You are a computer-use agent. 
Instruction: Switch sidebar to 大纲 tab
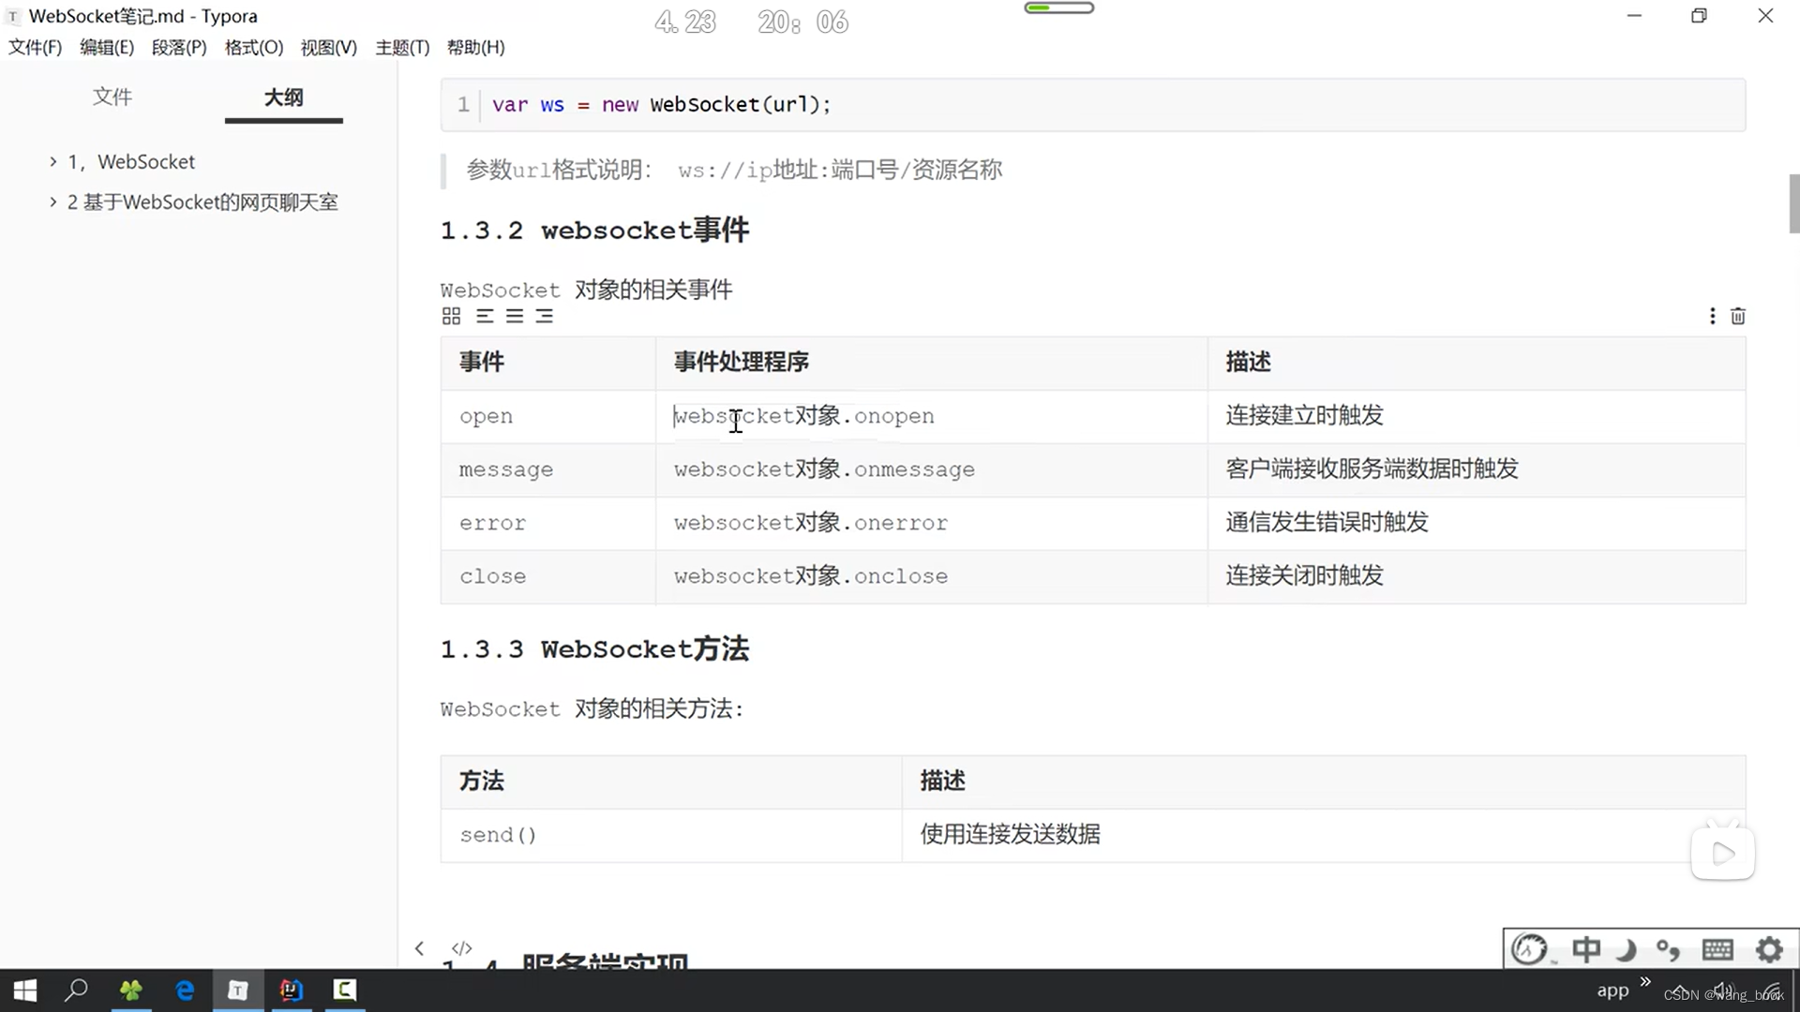pyautogui.click(x=283, y=97)
